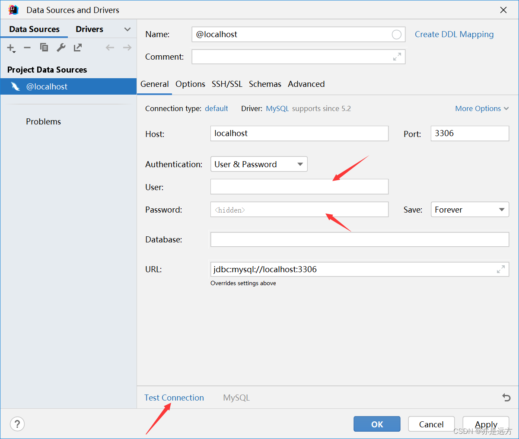Add a new data source with plus icon

(11, 48)
